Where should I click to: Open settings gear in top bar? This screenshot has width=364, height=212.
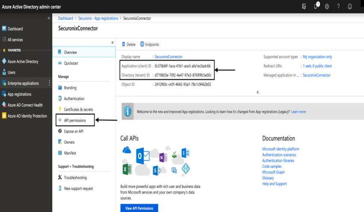[x=327, y=6]
